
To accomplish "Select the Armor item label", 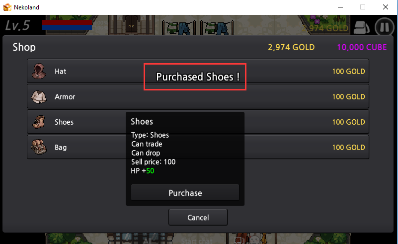I will point(65,97).
